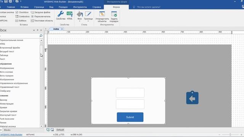Open the Главная ribbon tab

point(11,7)
